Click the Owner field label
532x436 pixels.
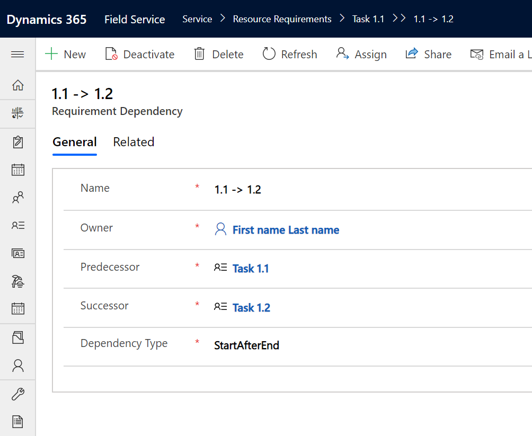coord(96,228)
